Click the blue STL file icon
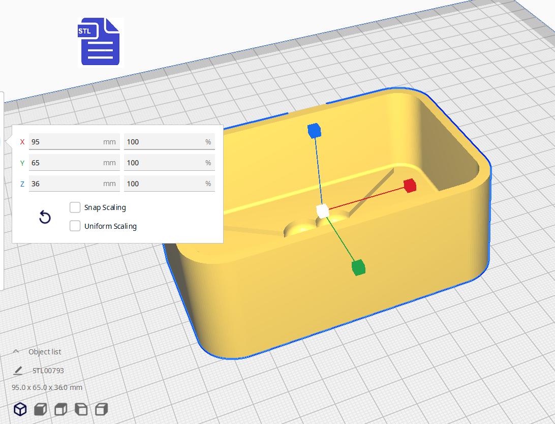This screenshot has height=424, width=555. coord(101,42)
